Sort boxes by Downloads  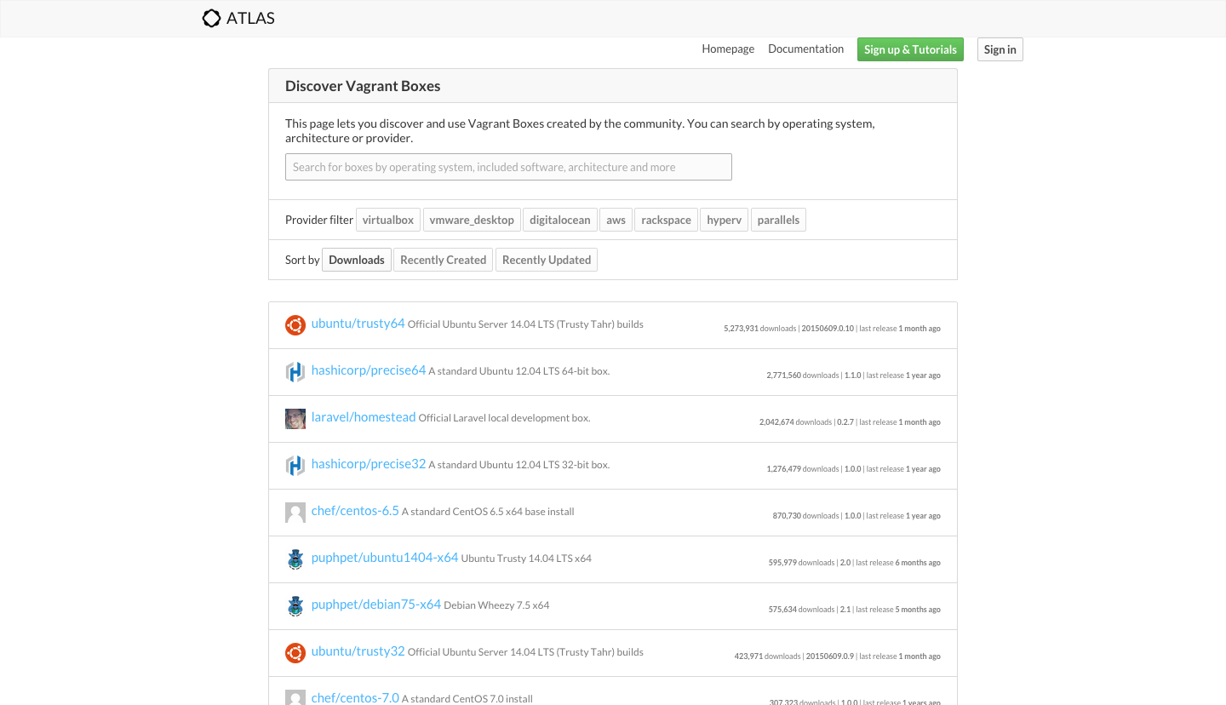click(x=357, y=260)
